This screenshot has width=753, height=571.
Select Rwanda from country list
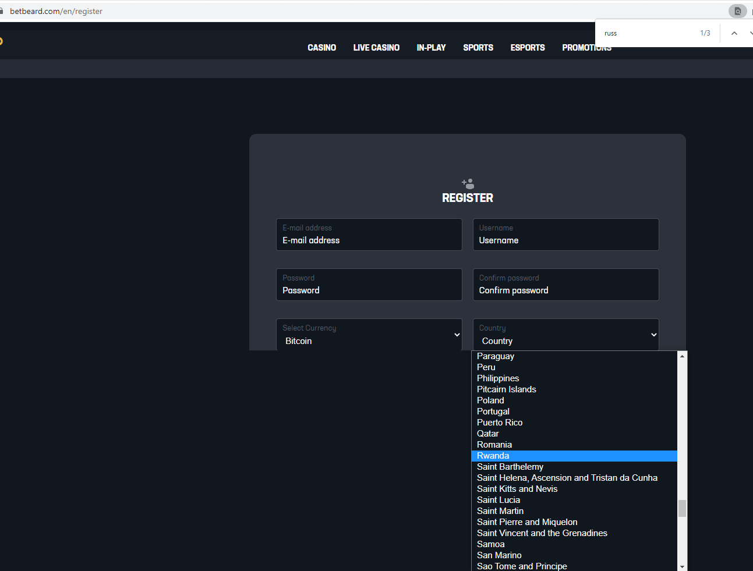click(x=493, y=456)
